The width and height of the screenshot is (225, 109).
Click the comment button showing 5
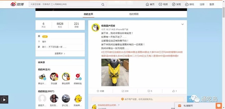coord(150,91)
